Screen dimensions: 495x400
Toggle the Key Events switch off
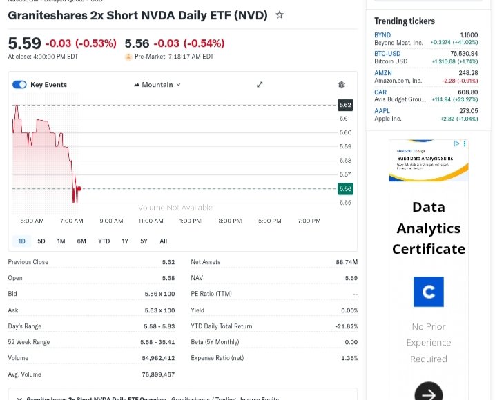19,85
